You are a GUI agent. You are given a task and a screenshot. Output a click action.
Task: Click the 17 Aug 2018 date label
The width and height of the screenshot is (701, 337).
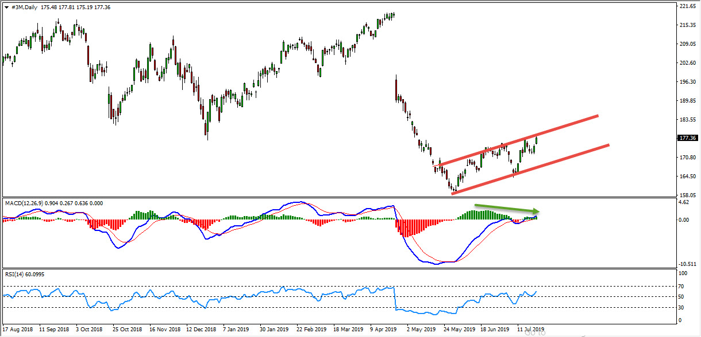click(17, 330)
